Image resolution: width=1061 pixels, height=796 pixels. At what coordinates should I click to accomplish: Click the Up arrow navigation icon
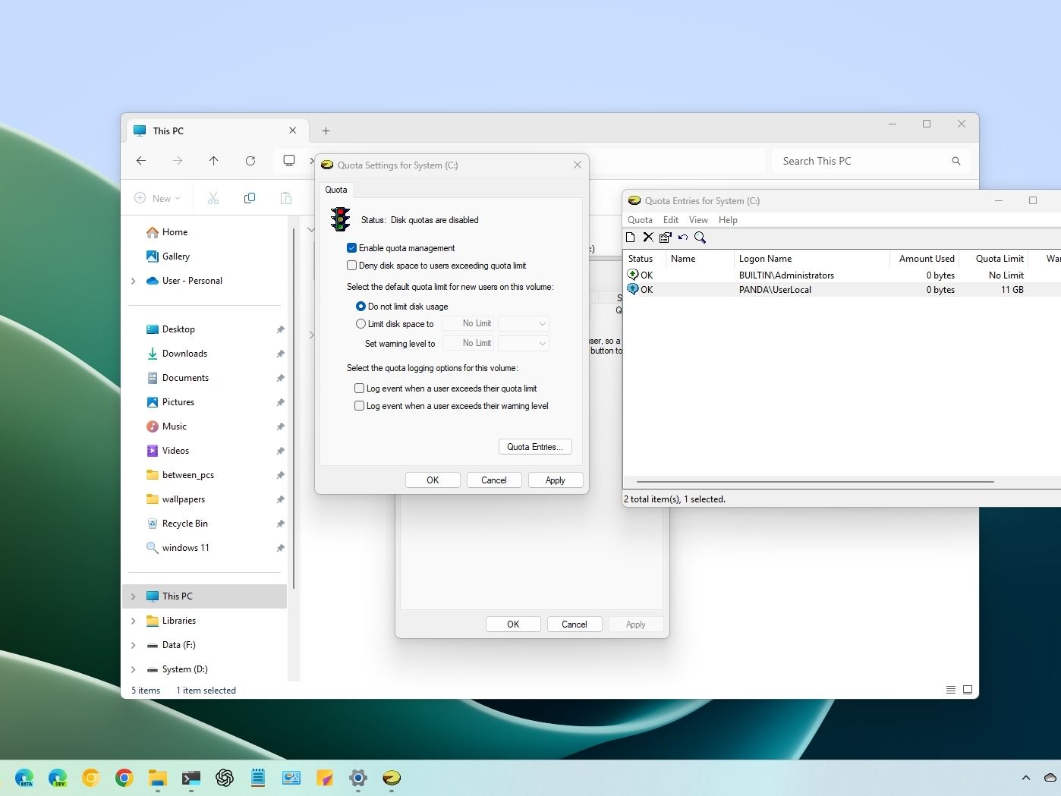pos(214,161)
